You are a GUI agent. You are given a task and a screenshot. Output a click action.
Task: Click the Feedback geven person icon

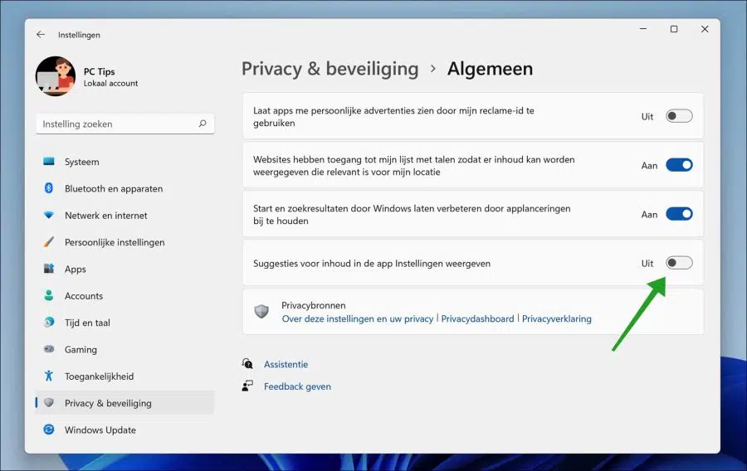click(247, 386)
